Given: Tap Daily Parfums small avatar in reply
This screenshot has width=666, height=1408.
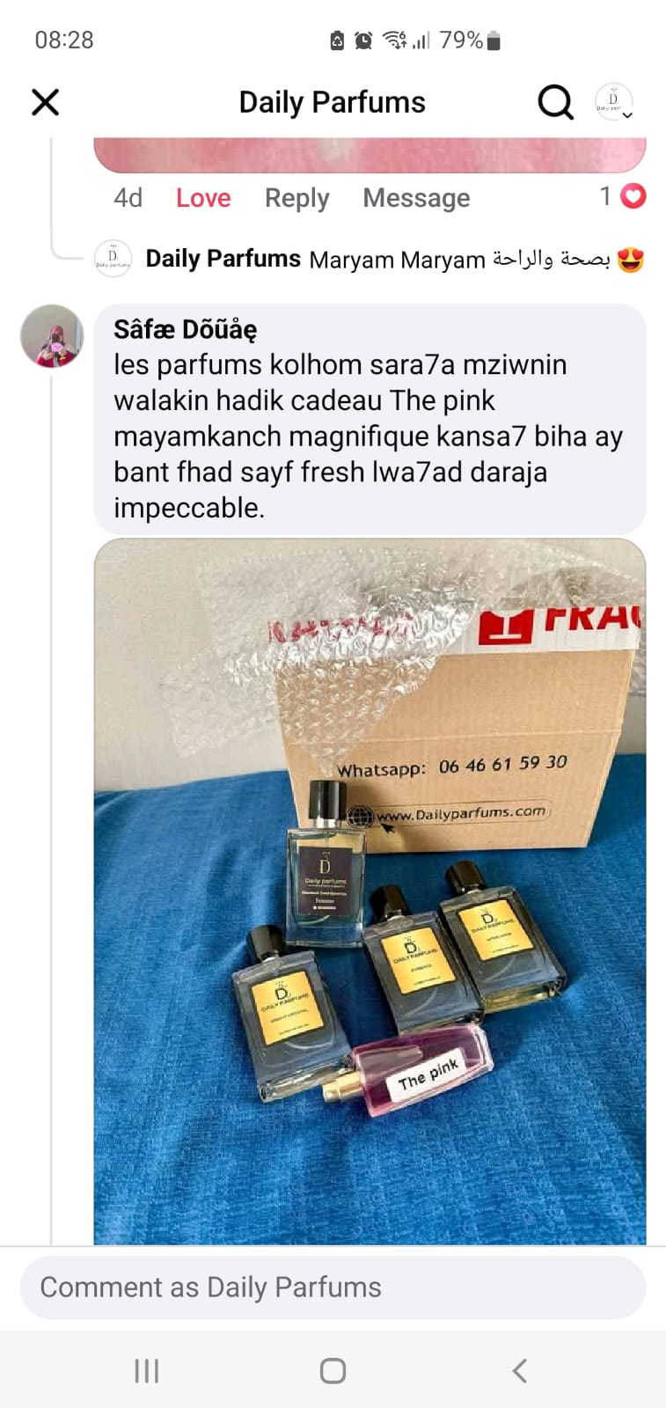Looking at the screenshot, I should [x=113, y=259].
